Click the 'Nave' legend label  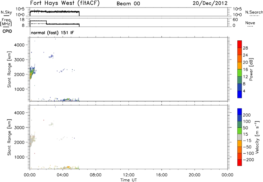click(250, 23)
